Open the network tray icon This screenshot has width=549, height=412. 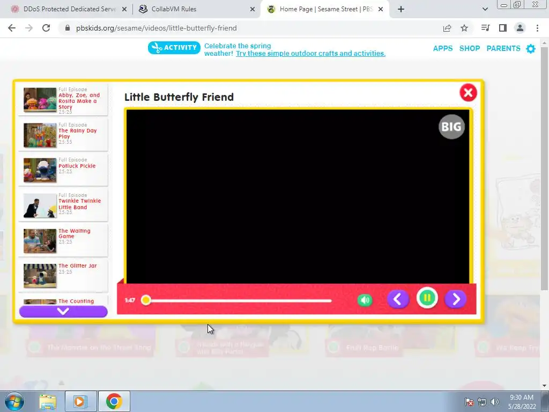coord(482,402)
